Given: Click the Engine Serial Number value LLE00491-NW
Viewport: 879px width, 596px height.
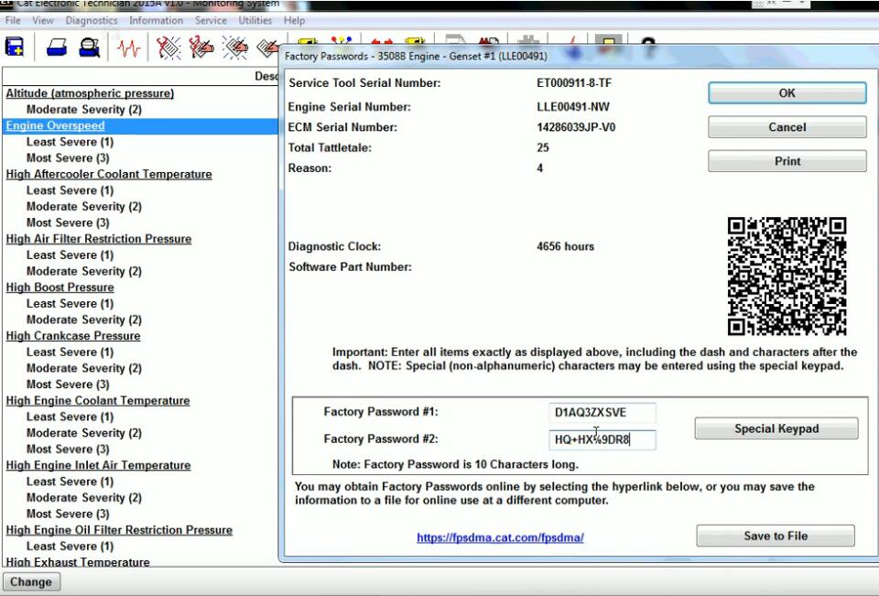Looking at the screenshot, I should pos(573,107).
